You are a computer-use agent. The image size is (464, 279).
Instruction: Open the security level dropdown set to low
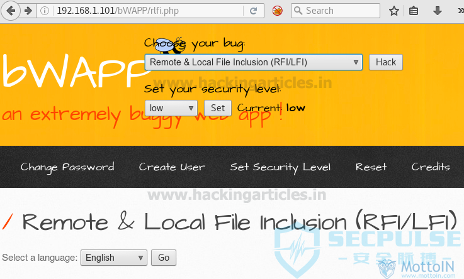tap(171, 108)
